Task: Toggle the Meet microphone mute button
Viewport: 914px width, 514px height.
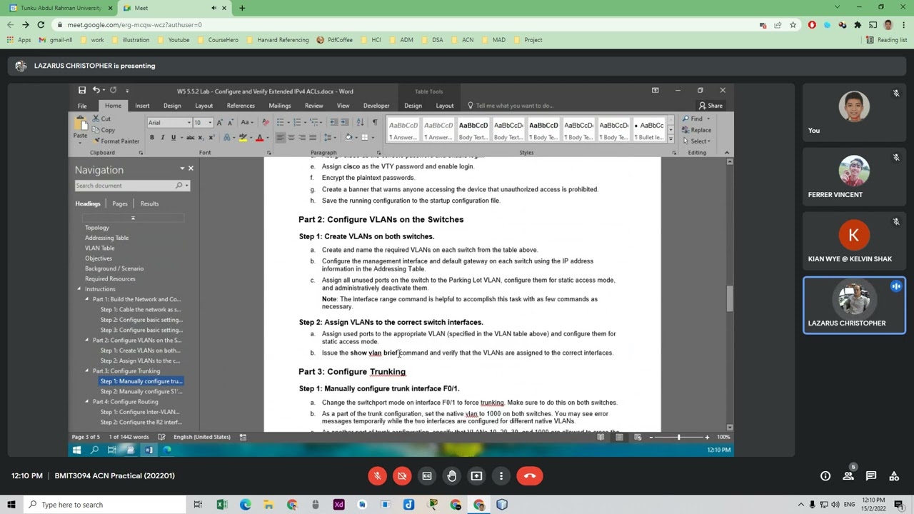Action: [377, 476]
